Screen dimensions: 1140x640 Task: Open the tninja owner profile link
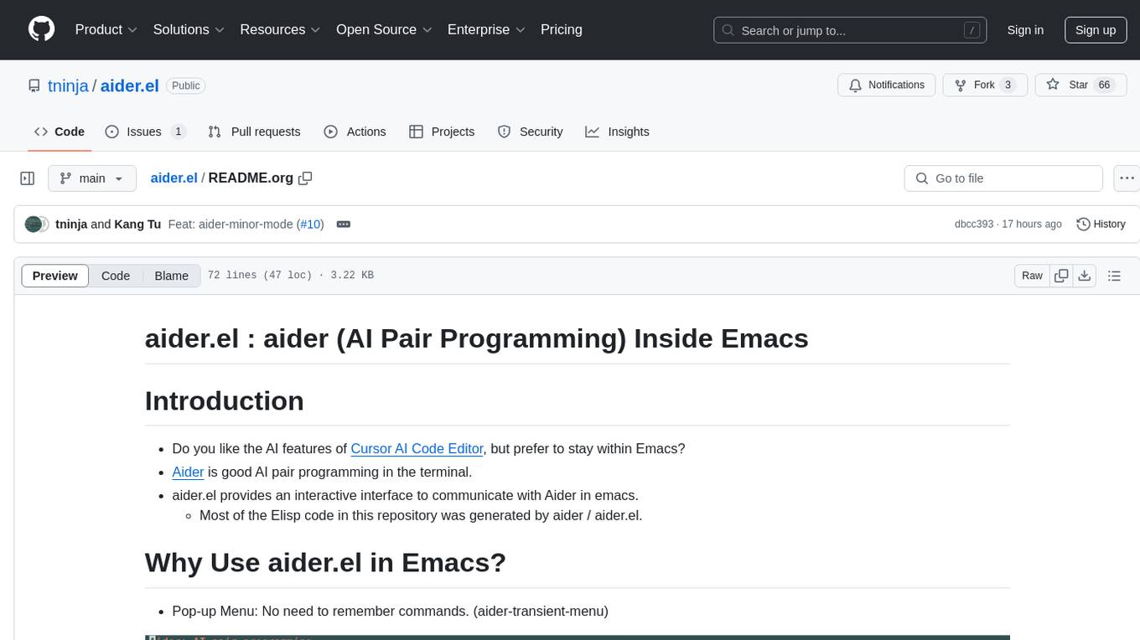coord(69,85)
